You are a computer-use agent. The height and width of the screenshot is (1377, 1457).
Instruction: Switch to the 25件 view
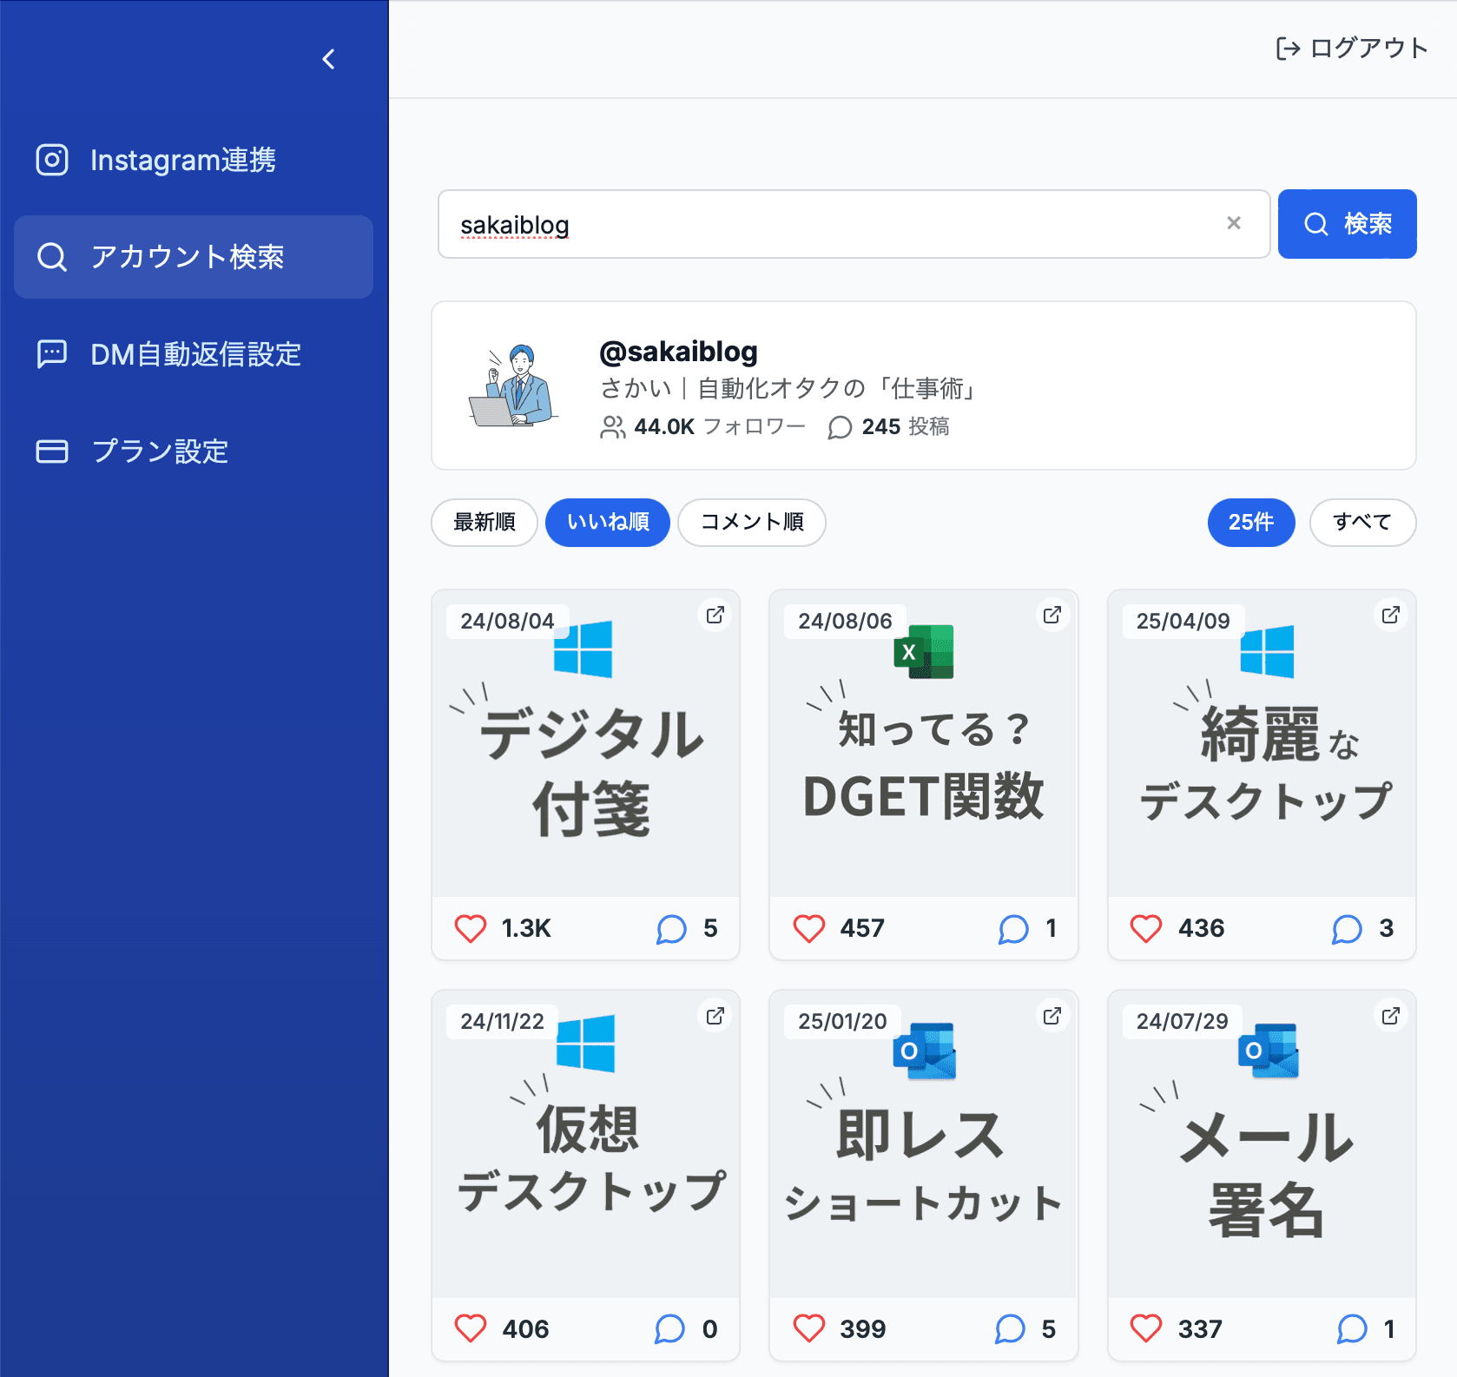[x=1250, y=523]
